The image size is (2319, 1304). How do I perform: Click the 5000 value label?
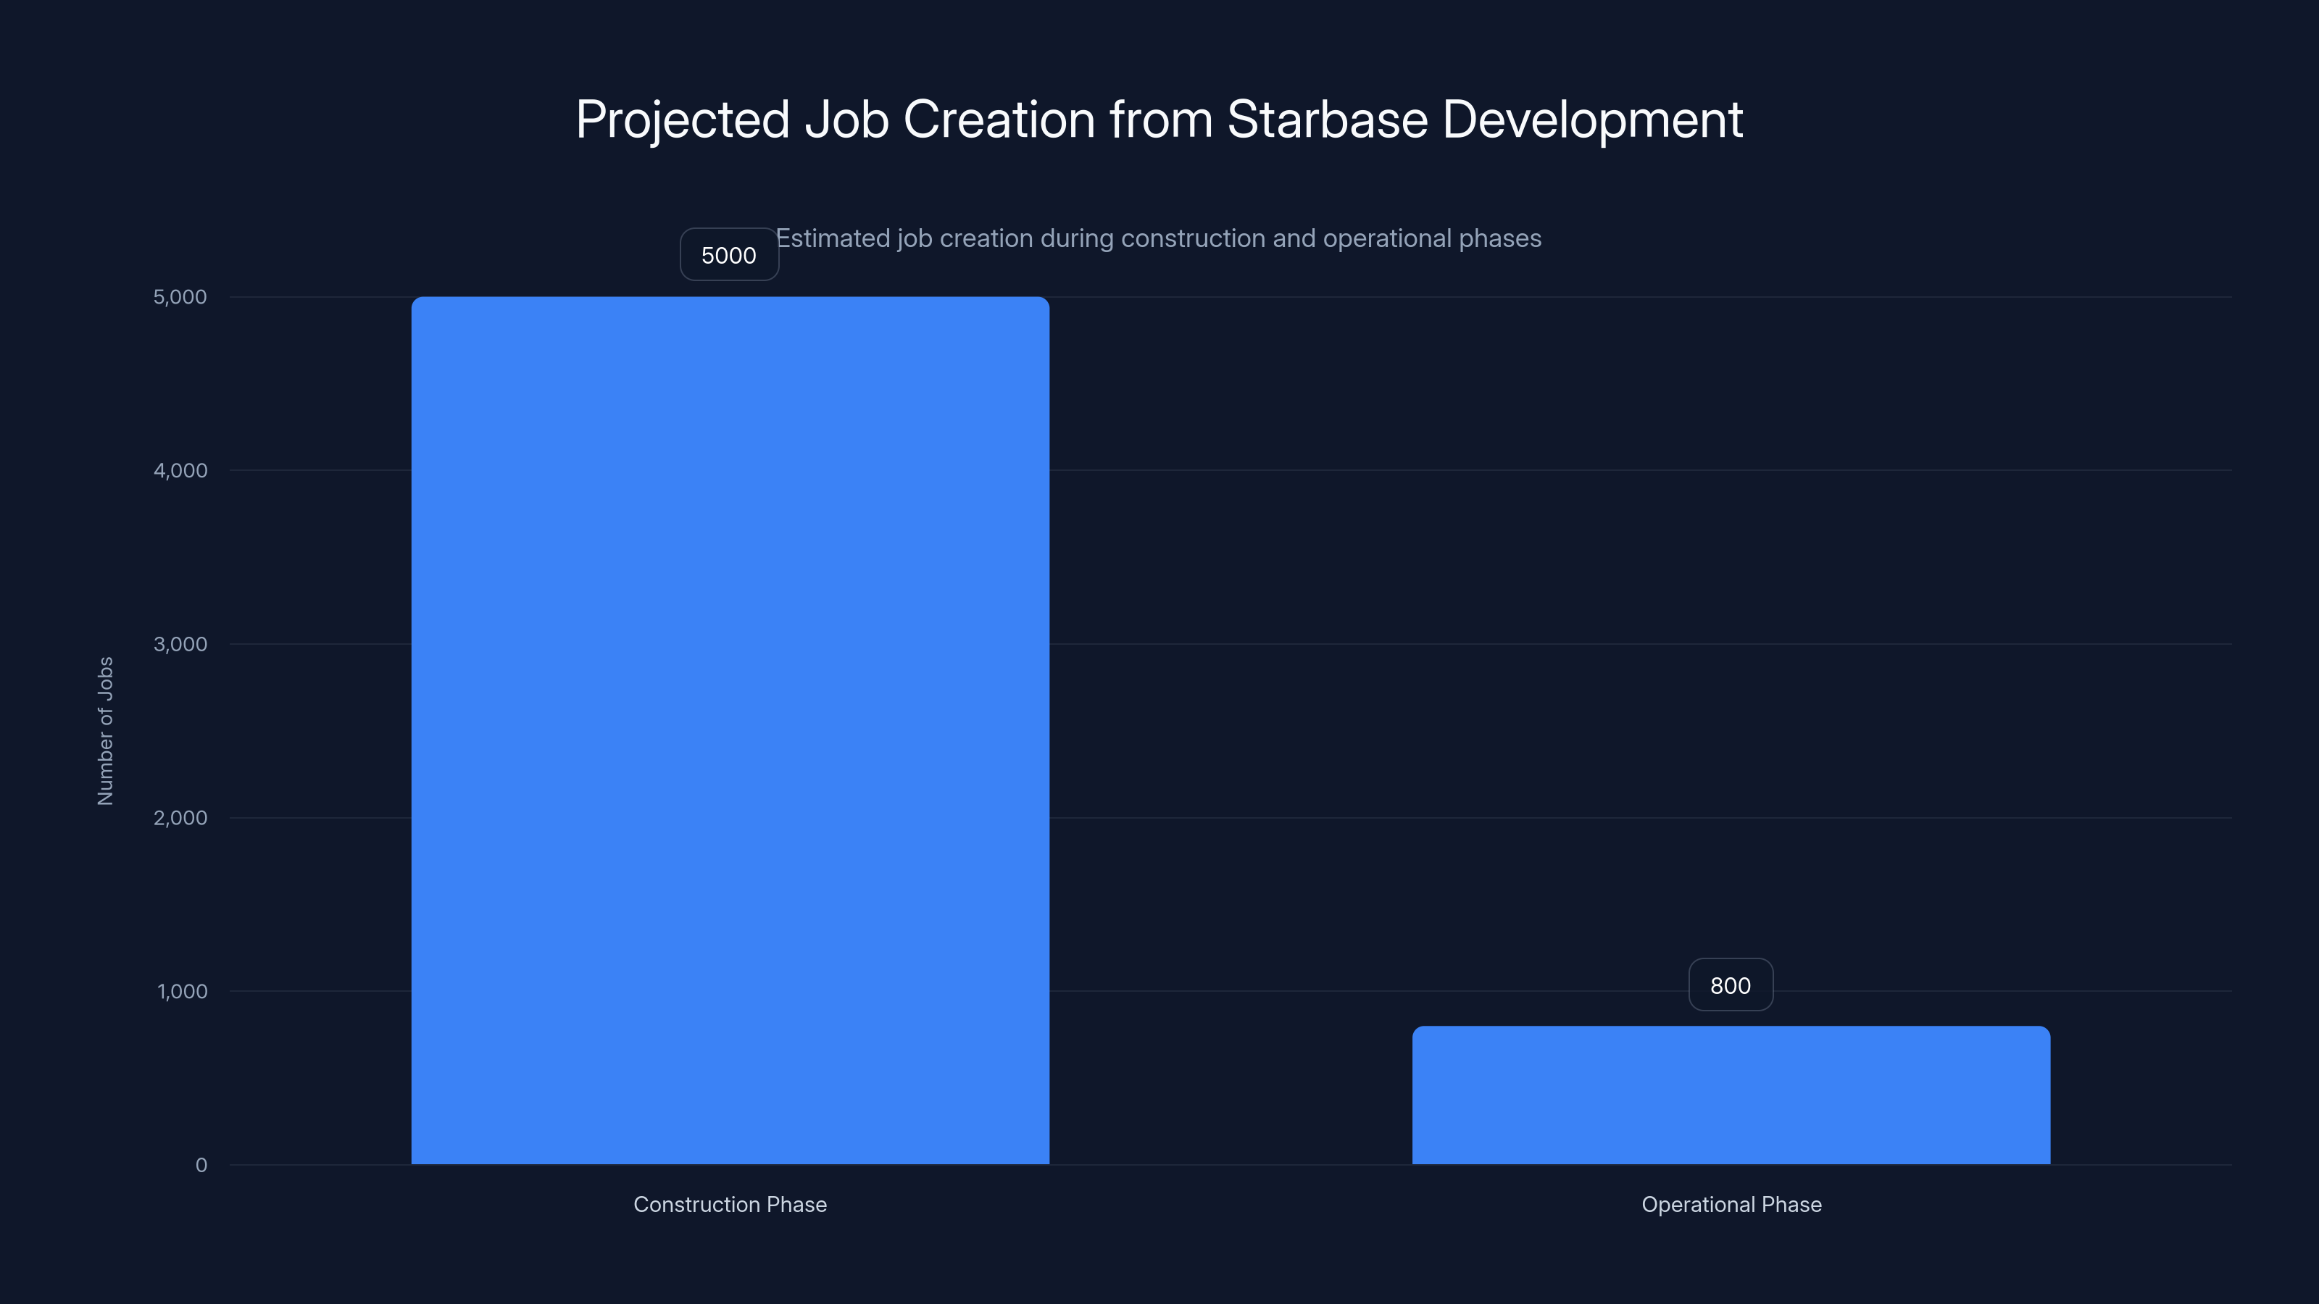[x=729, y=255]
